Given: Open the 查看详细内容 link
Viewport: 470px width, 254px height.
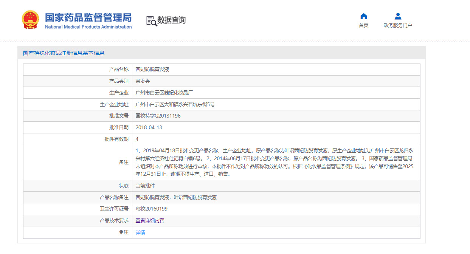Looking at the screenshot, I should [x=150, y=221].
